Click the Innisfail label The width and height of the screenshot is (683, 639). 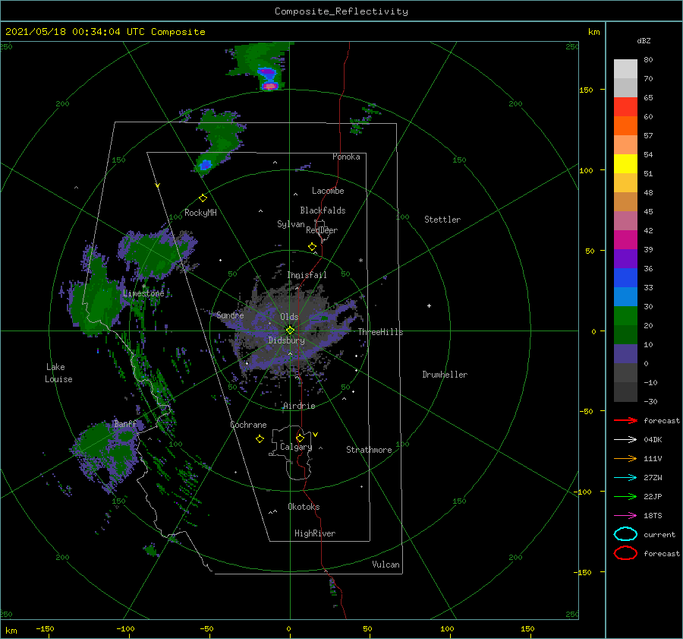[x=307, y=275]
